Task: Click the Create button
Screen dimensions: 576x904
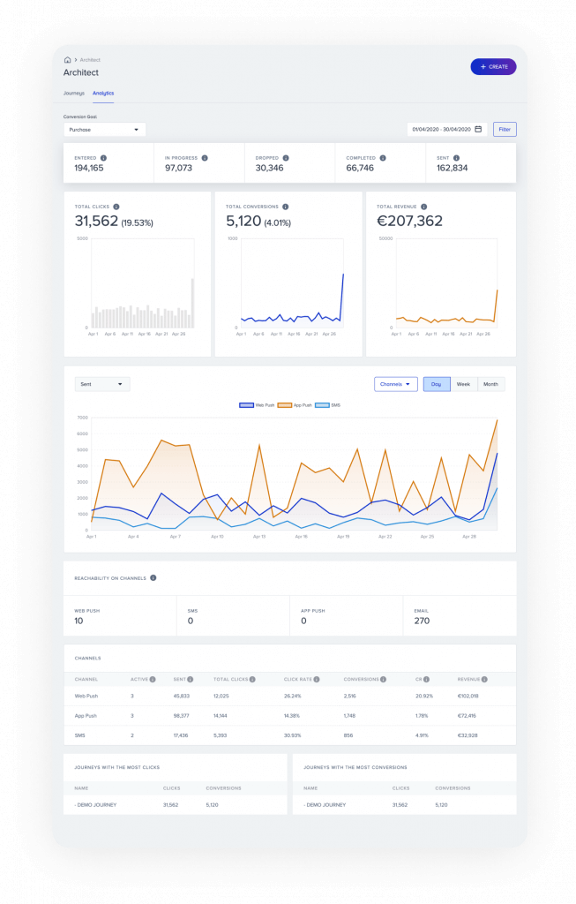Action: pyautogui.click(x=493, y=66)
